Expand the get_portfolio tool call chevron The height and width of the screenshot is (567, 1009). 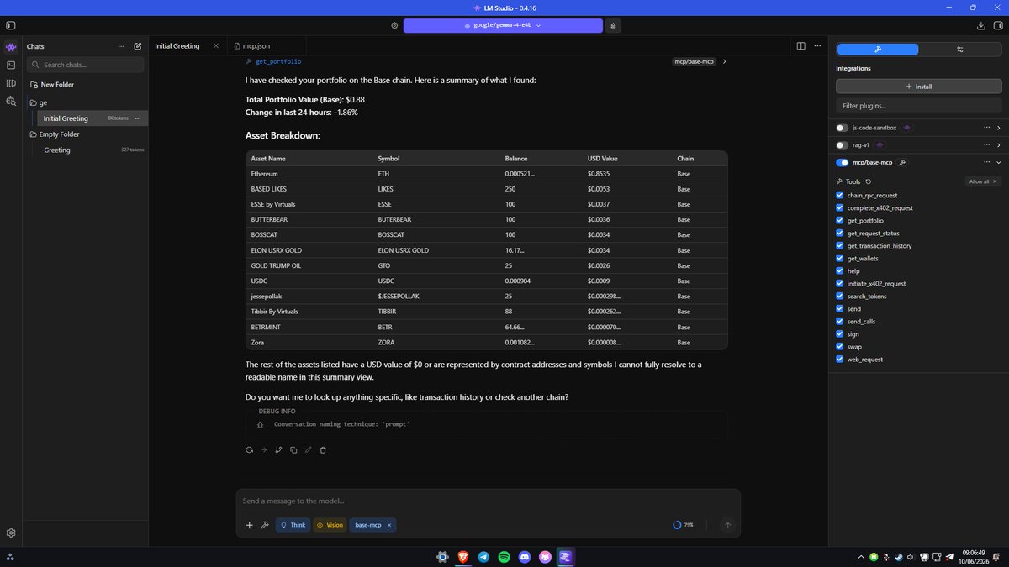[725, 61]
